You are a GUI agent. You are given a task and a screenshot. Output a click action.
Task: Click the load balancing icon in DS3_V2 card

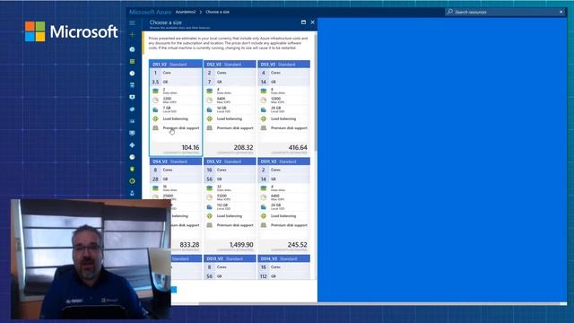[264, 118]
